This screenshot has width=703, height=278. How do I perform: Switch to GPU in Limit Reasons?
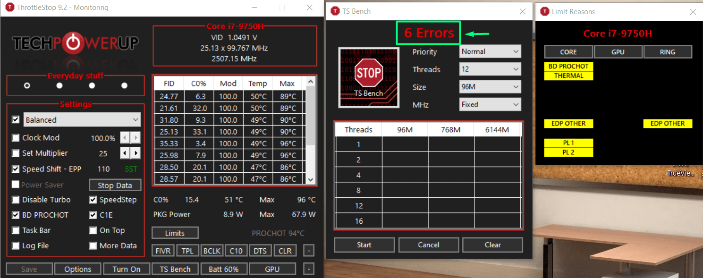(618, 51)
